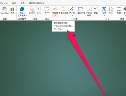This screenshot has height=96, width=126.
Task: Open the View (视图) tab
Action: coord(22,3)
